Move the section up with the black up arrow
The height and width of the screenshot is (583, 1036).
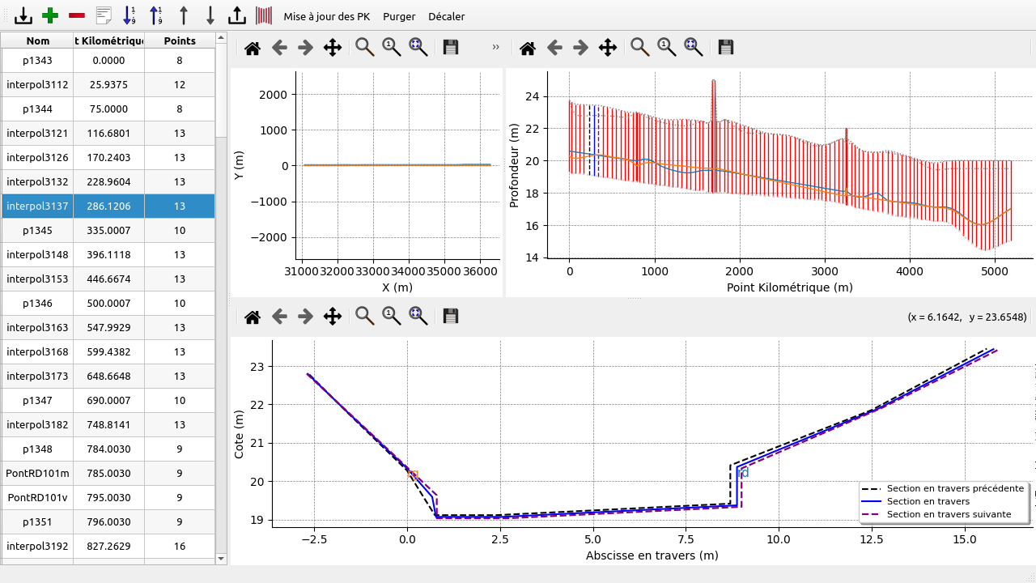tap(184, 15)
